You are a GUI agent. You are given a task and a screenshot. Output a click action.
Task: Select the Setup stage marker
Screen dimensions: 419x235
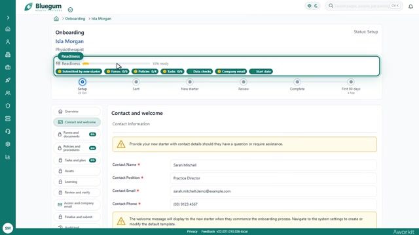point(82,82)
